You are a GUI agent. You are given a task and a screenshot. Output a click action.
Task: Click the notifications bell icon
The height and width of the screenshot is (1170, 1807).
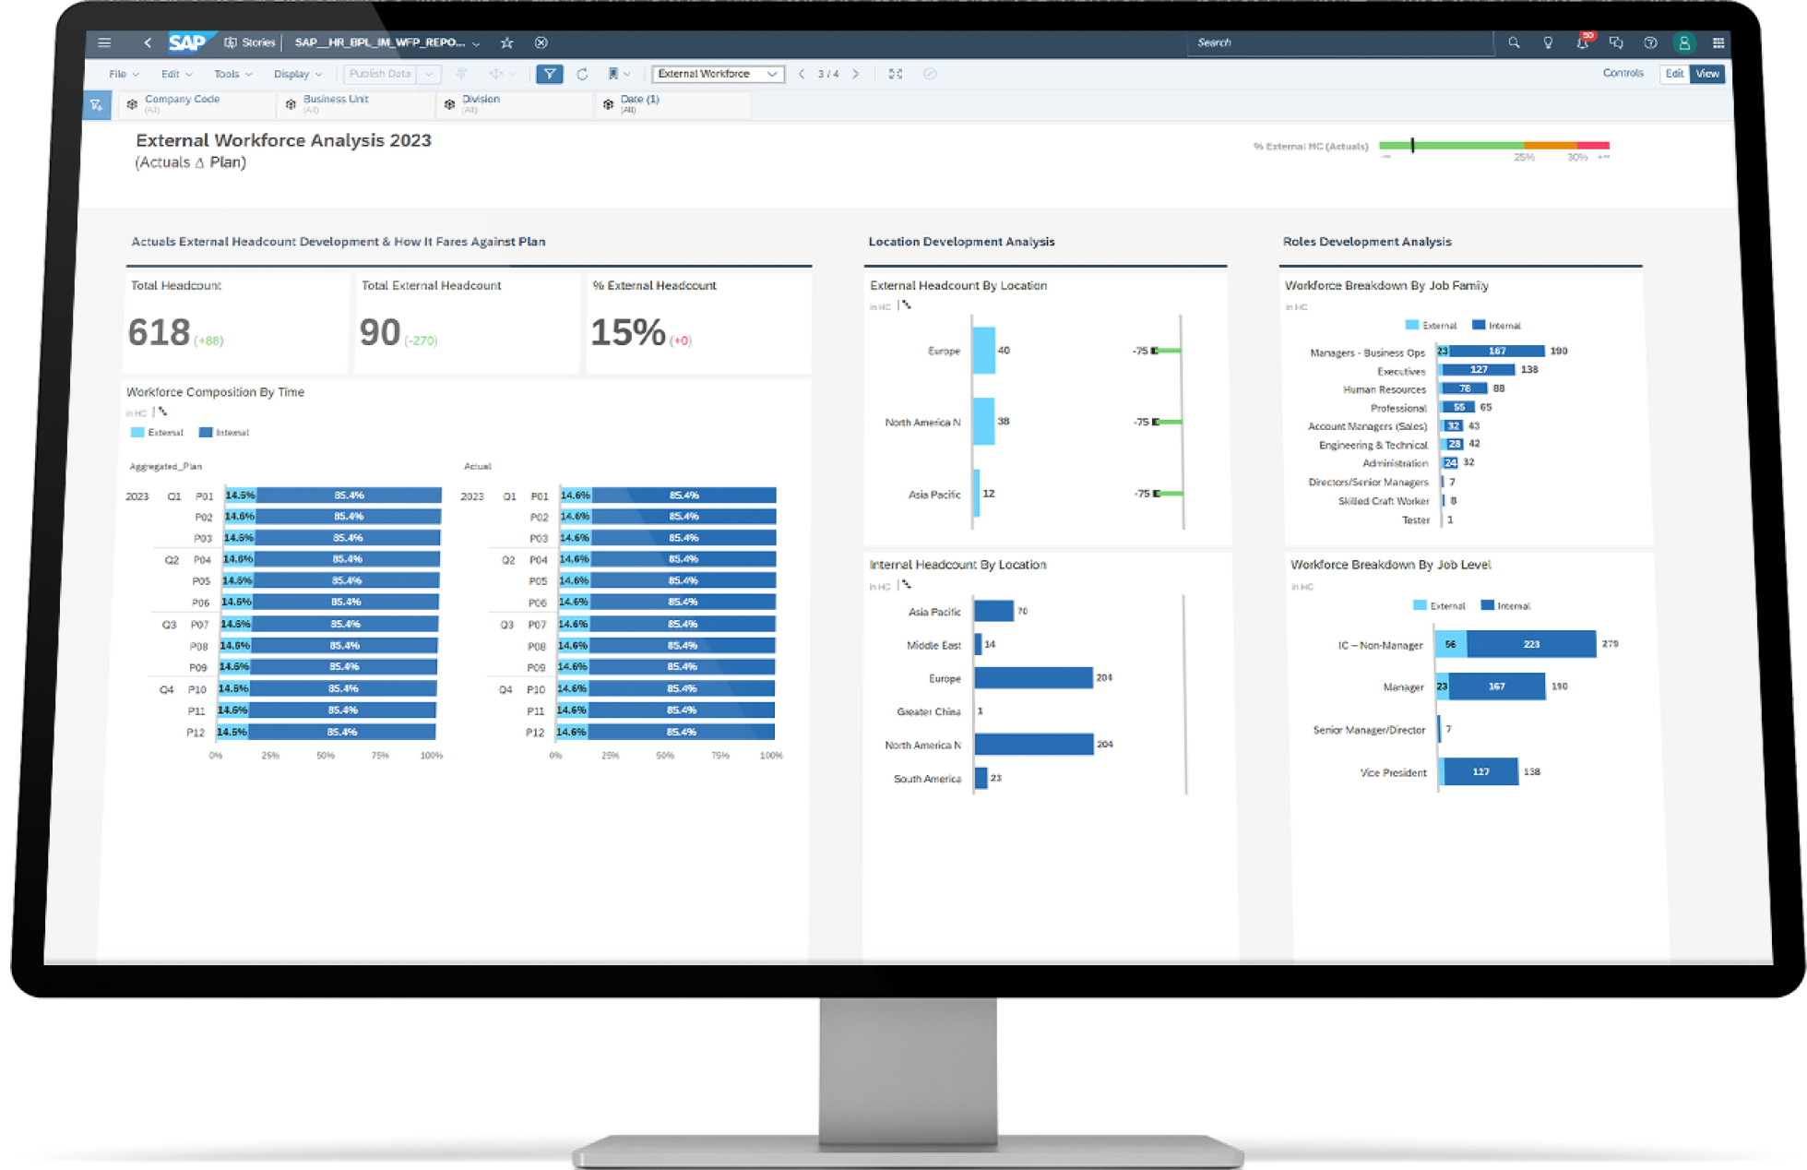click(1582, 42)
